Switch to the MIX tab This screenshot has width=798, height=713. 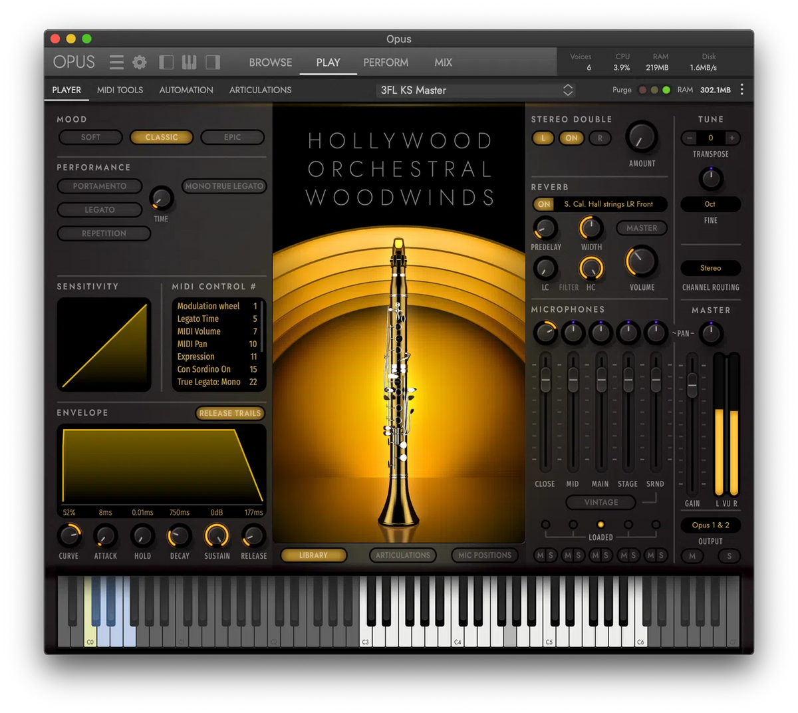(442, 62)
